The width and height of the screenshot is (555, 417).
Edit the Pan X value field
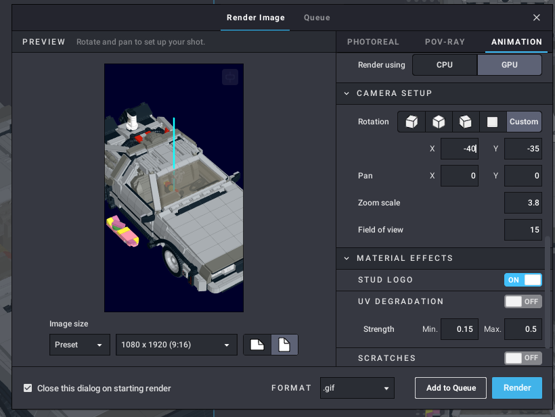click(460, 176)
